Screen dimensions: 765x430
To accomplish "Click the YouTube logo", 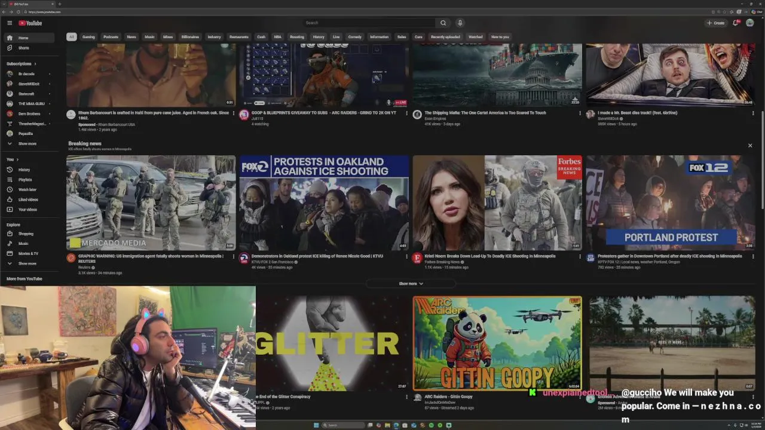I will pos(30,23).
